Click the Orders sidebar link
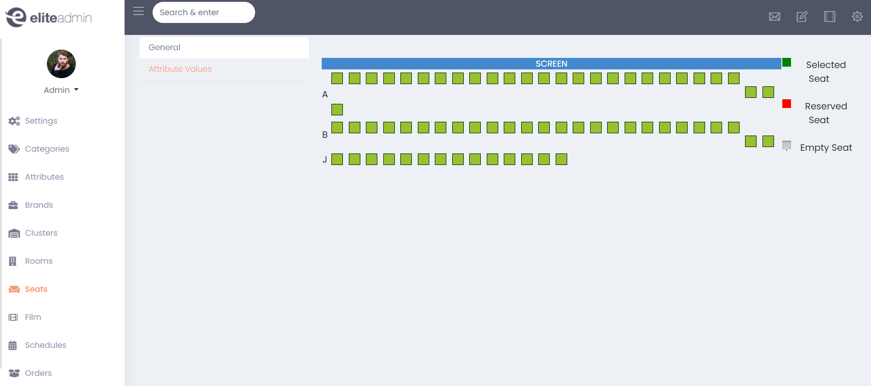Screen dimensions: 871x386 coord(38,373)
